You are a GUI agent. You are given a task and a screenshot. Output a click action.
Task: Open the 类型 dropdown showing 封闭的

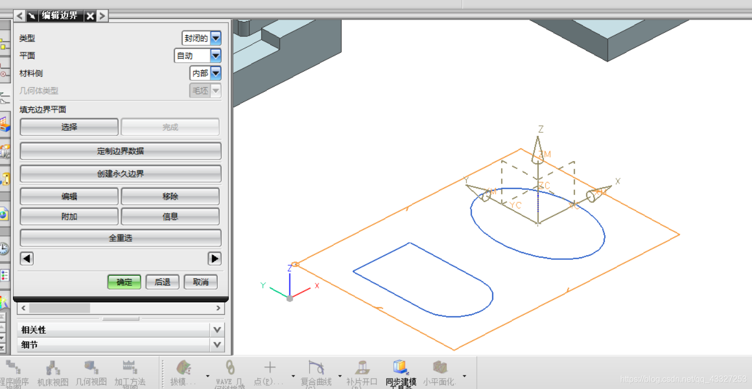click(202, 38)
